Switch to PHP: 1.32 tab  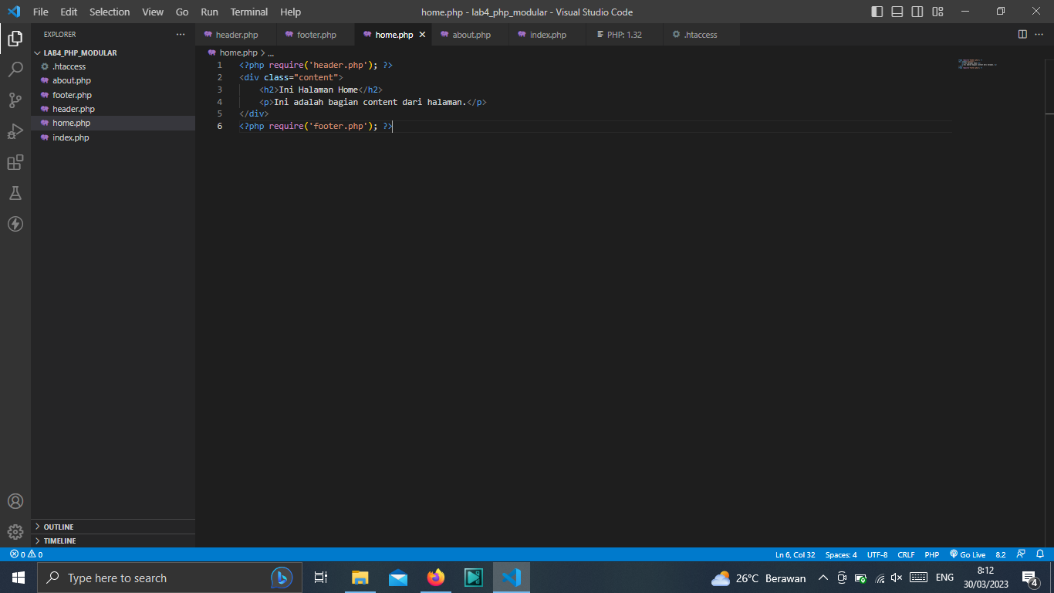coord(623,35)
